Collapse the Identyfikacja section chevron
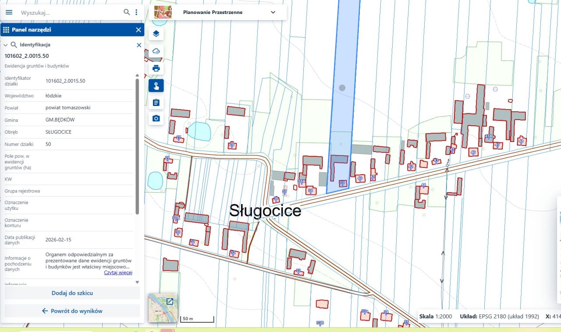Image resolution: width=561 pixels, height=332 pixels. click(6, 45)
